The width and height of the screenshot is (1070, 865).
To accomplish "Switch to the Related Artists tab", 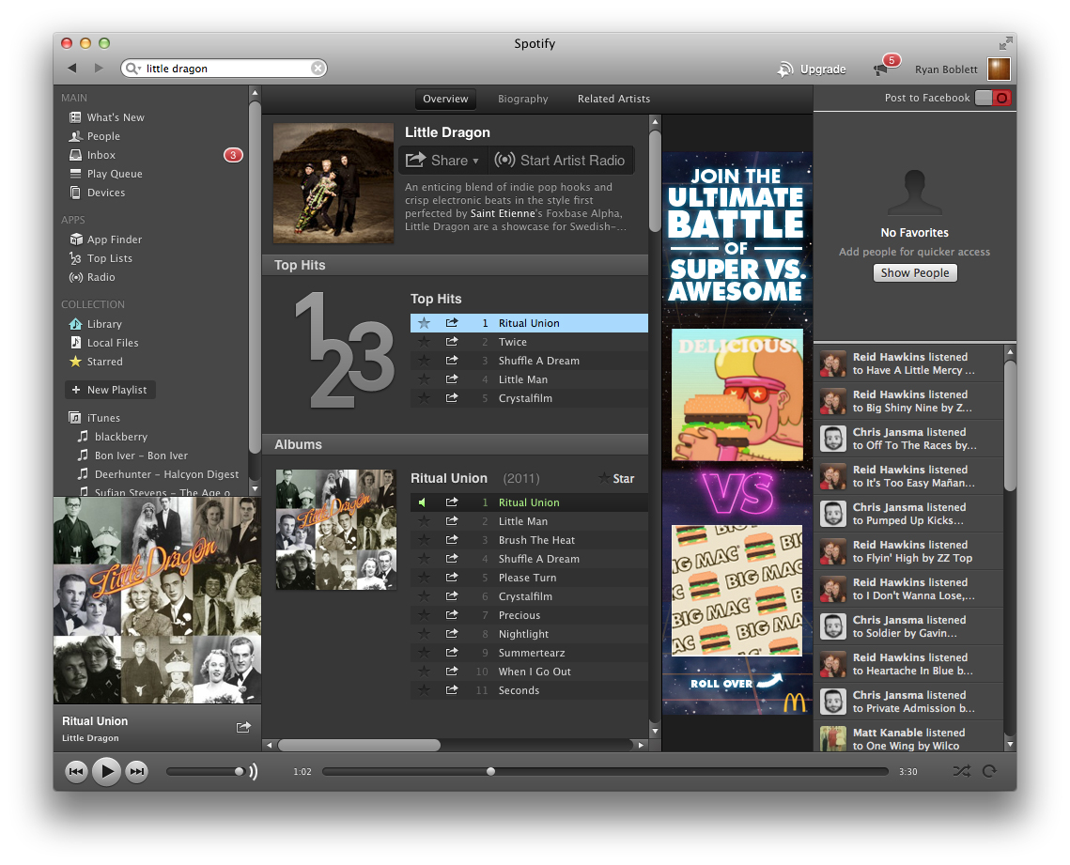I will click(613, 99).
